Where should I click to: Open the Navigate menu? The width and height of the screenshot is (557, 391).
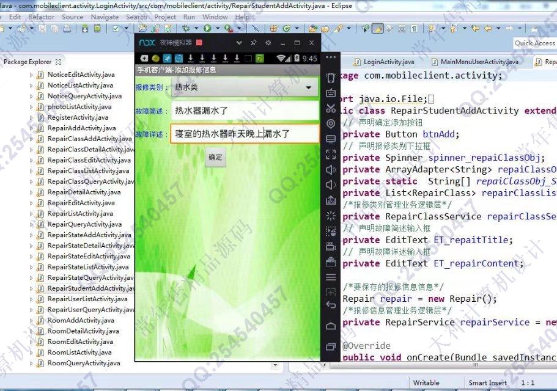[x=104, y=17]
